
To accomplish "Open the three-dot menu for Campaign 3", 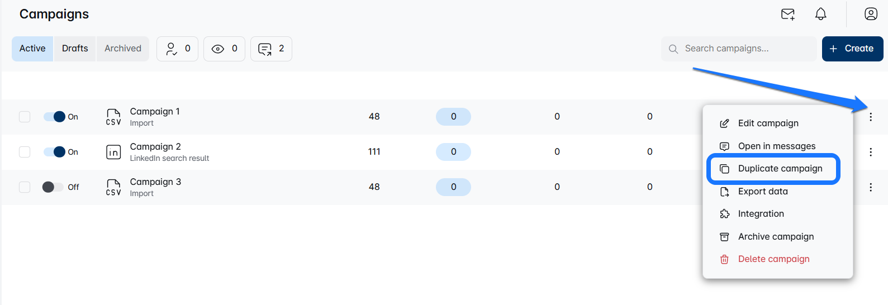I will tap(870, 187).
